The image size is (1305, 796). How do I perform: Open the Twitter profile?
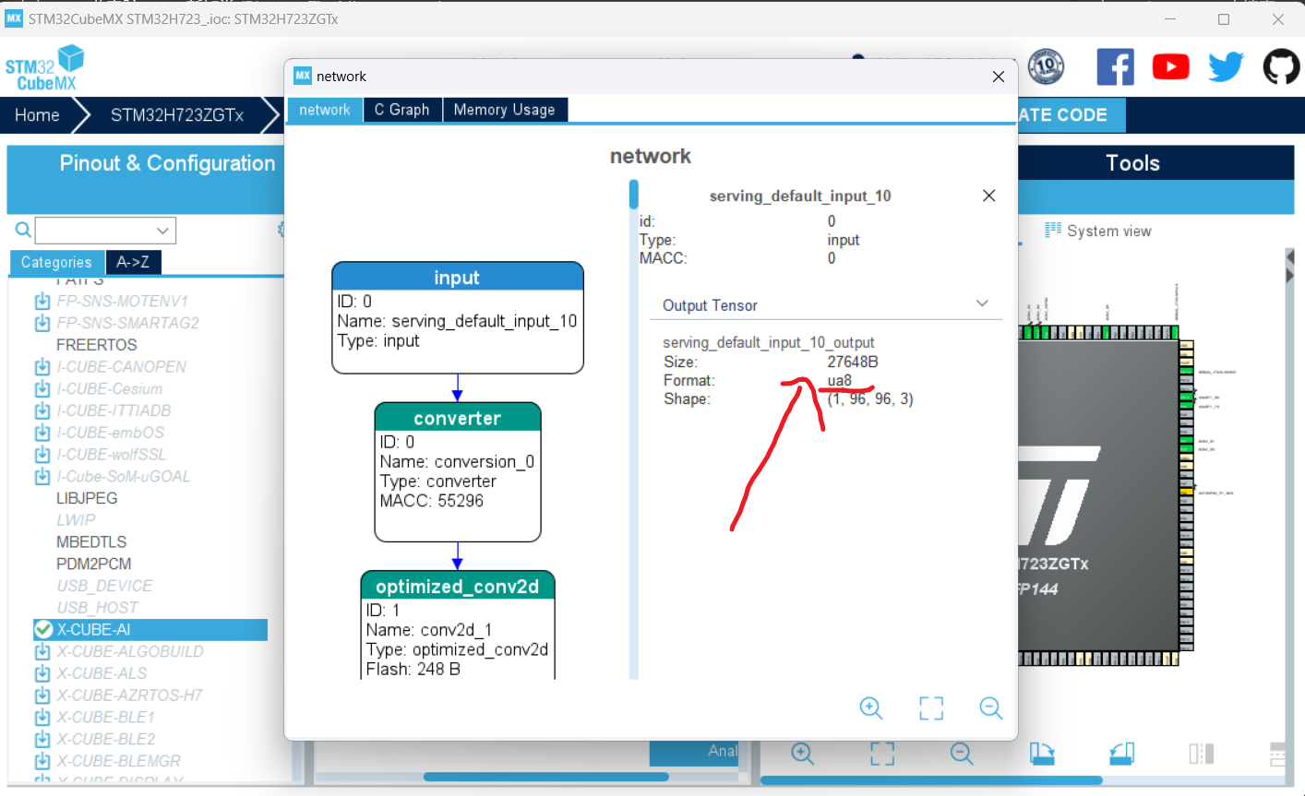coord(1226,66)
